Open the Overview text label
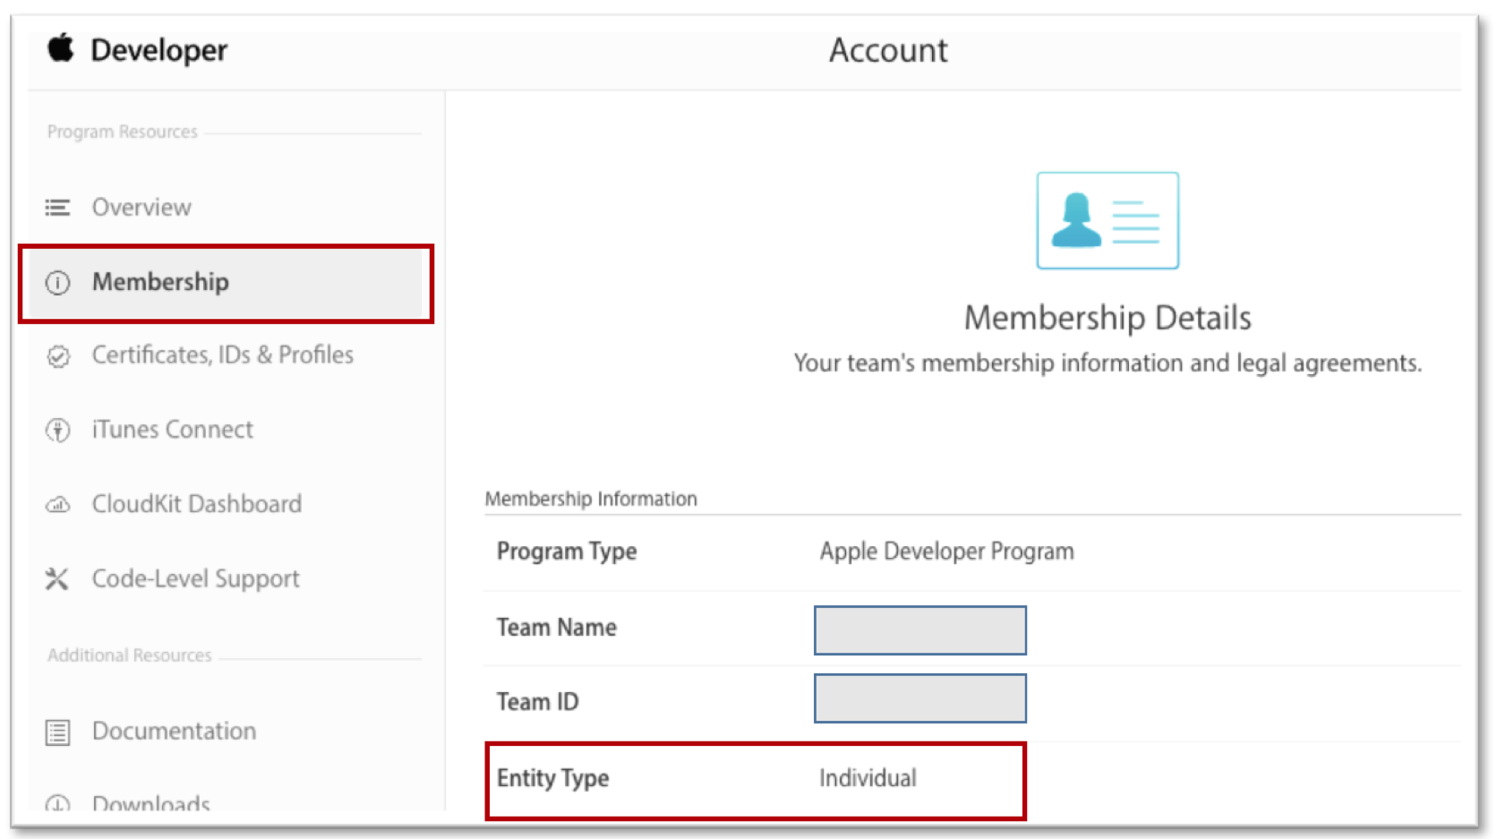This screenshot has width=1497, height=839. click(x=141, y=208)
